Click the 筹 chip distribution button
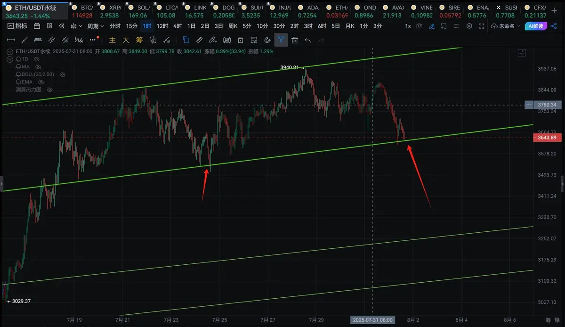The height and width of the screenshot is (327, 565). pyautogui.click(x=139, y=40)
